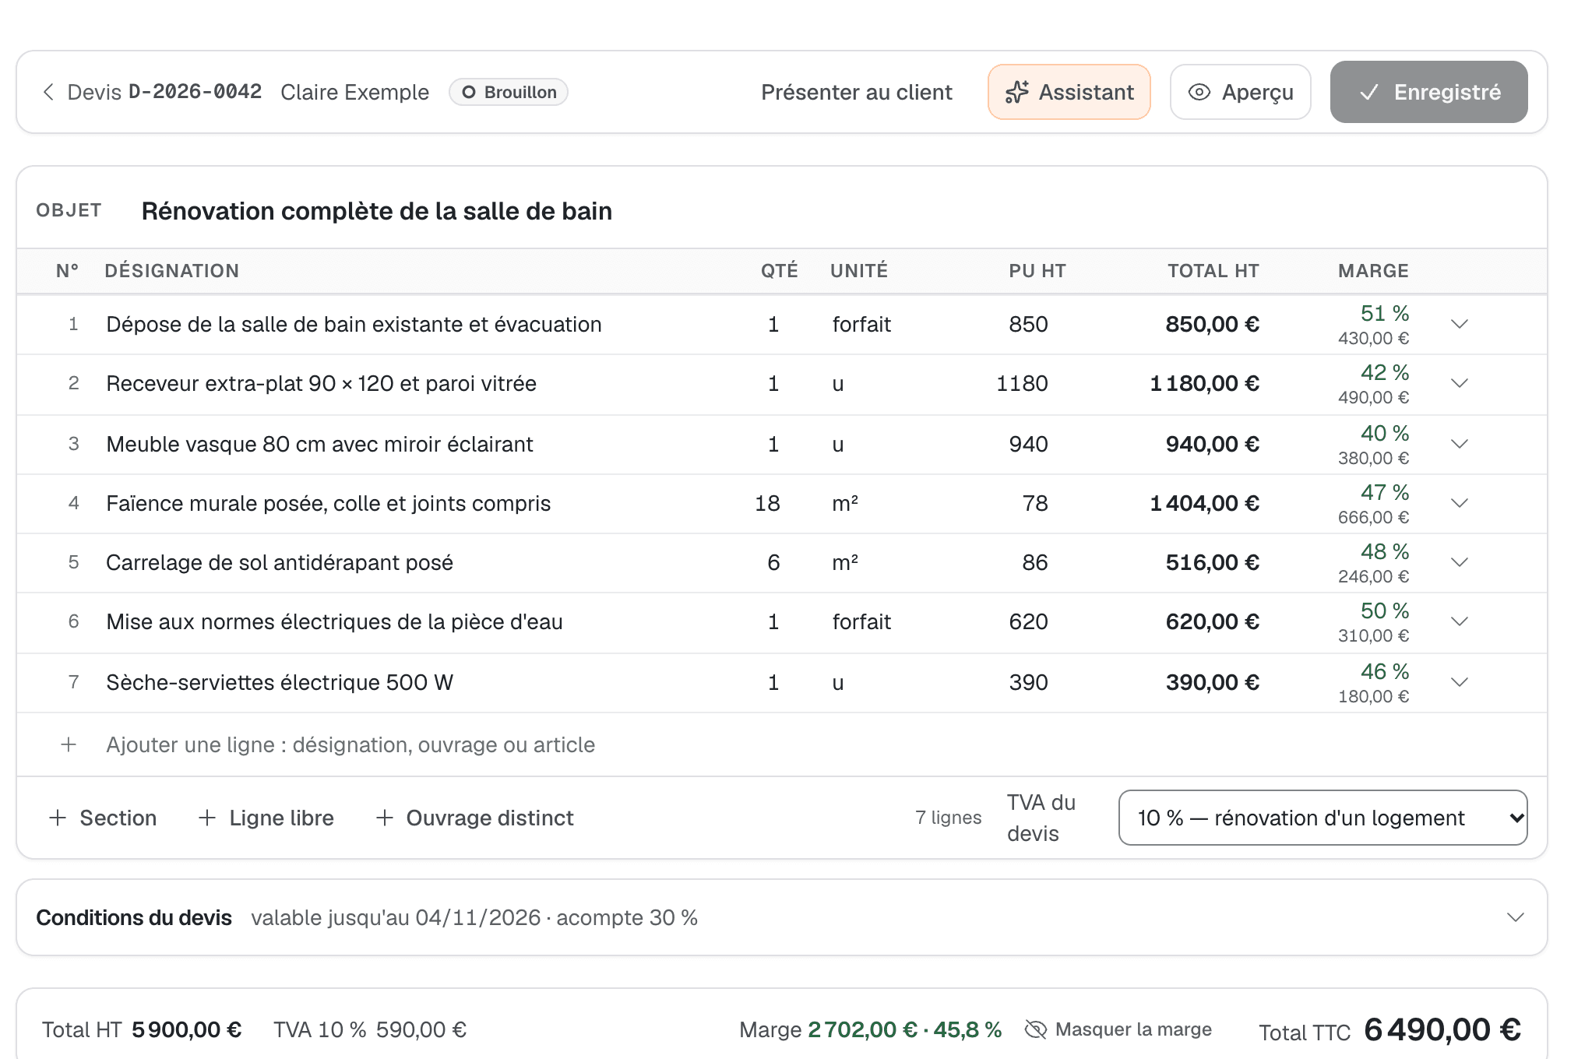The height and width of the screenshot is (1059, 1592).
Task: Add a Ligne libre
Action: pos(266,818)
